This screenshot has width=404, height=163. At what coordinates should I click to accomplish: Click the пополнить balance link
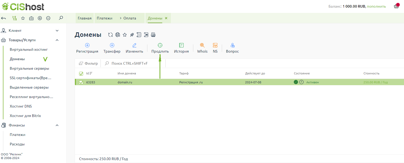(x=376, y=6)
